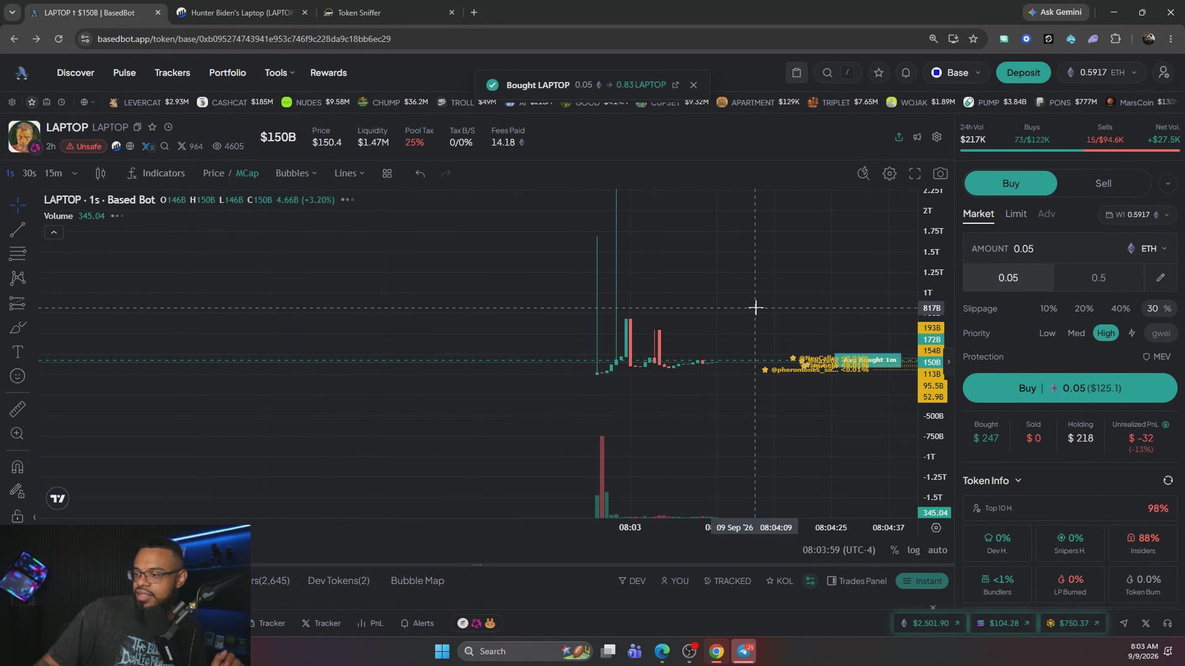The image size is (1185, 666).
Task: Open the Fibonacci retracement tool
Action: [x=17, y=253]
